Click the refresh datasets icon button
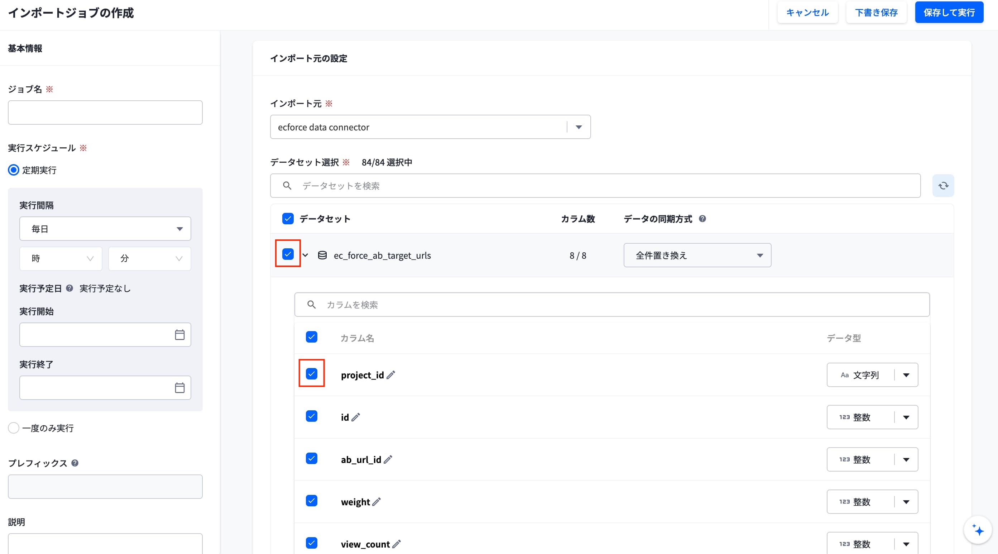The width and height of the screenshot is (998, 554). pos(943,186)
